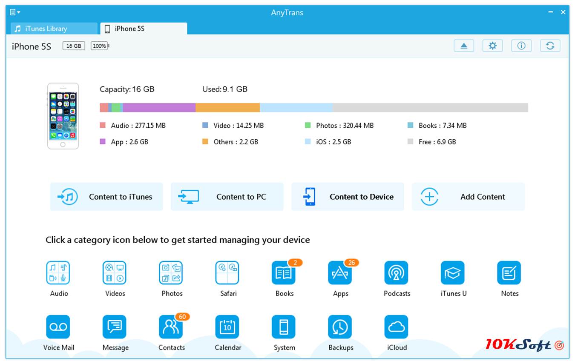This screenshot has height=364, width=575.
Task: Minimize the AnyTrans window
Action: tap(550, 13)
